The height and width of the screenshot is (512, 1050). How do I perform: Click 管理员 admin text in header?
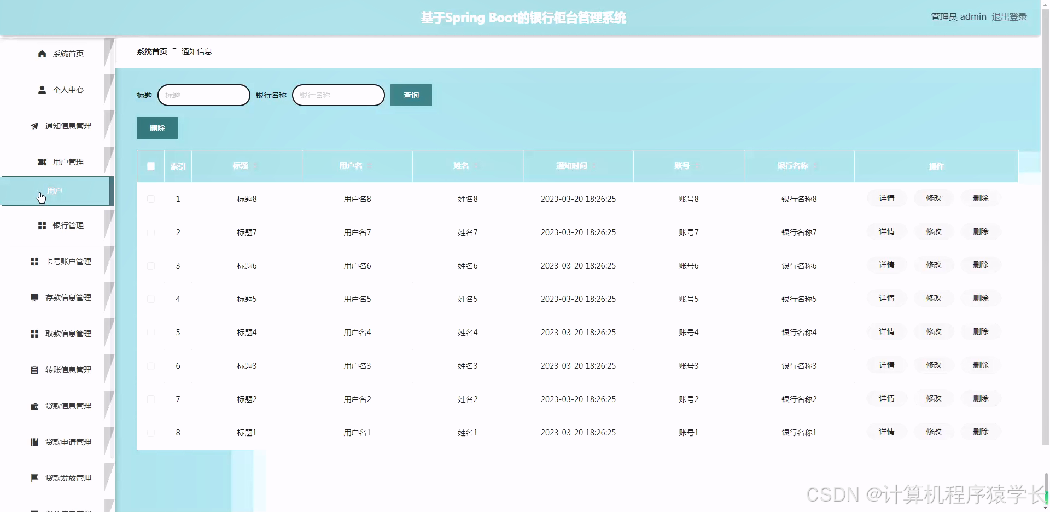click(958, 17)
